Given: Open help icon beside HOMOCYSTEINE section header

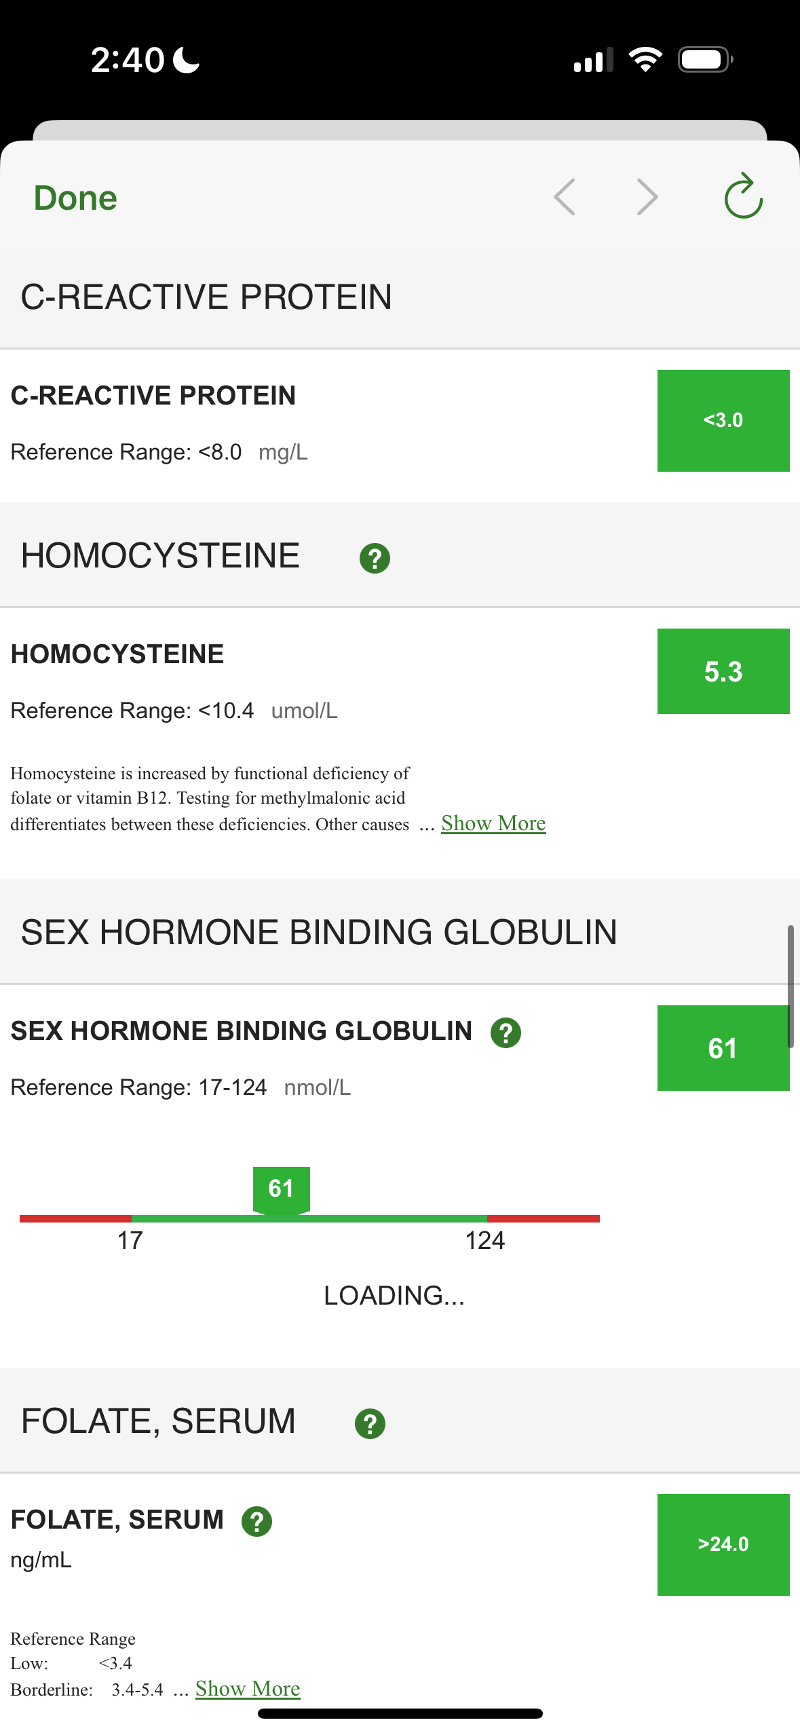Looking at the screenshot, I should pos(375,559).
